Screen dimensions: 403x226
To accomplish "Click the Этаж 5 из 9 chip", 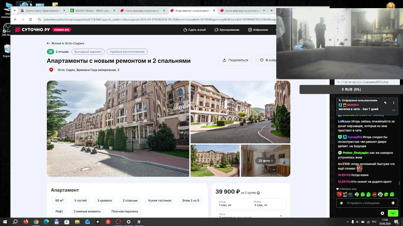I will coord(191,201).
